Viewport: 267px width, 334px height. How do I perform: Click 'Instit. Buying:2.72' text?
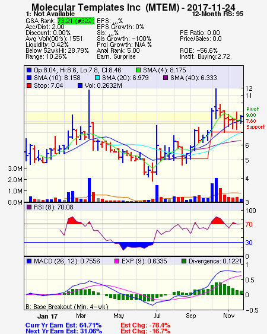pos(205,57)
